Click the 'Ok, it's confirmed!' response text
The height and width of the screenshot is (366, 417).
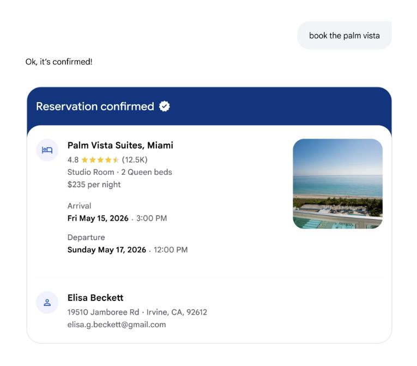coord(59,62)
